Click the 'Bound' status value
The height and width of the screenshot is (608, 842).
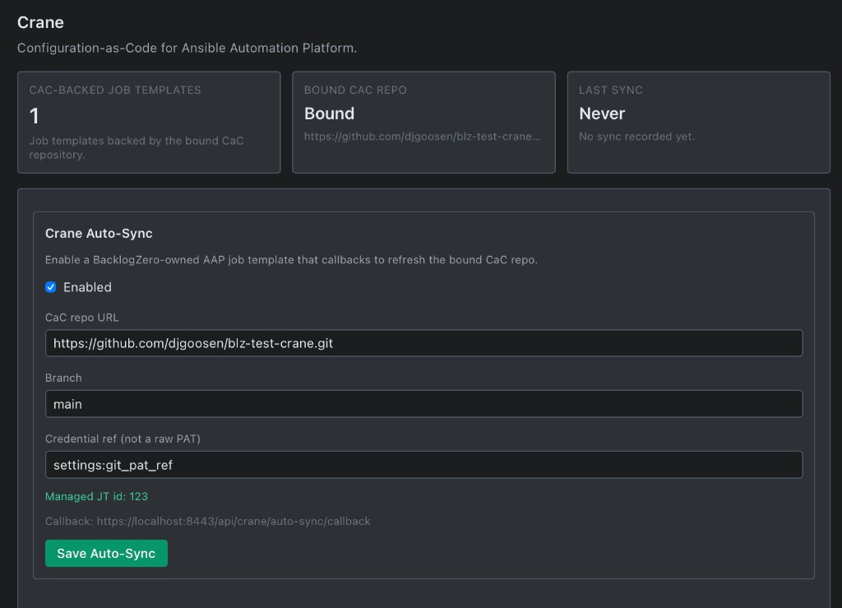pos(329,114)
